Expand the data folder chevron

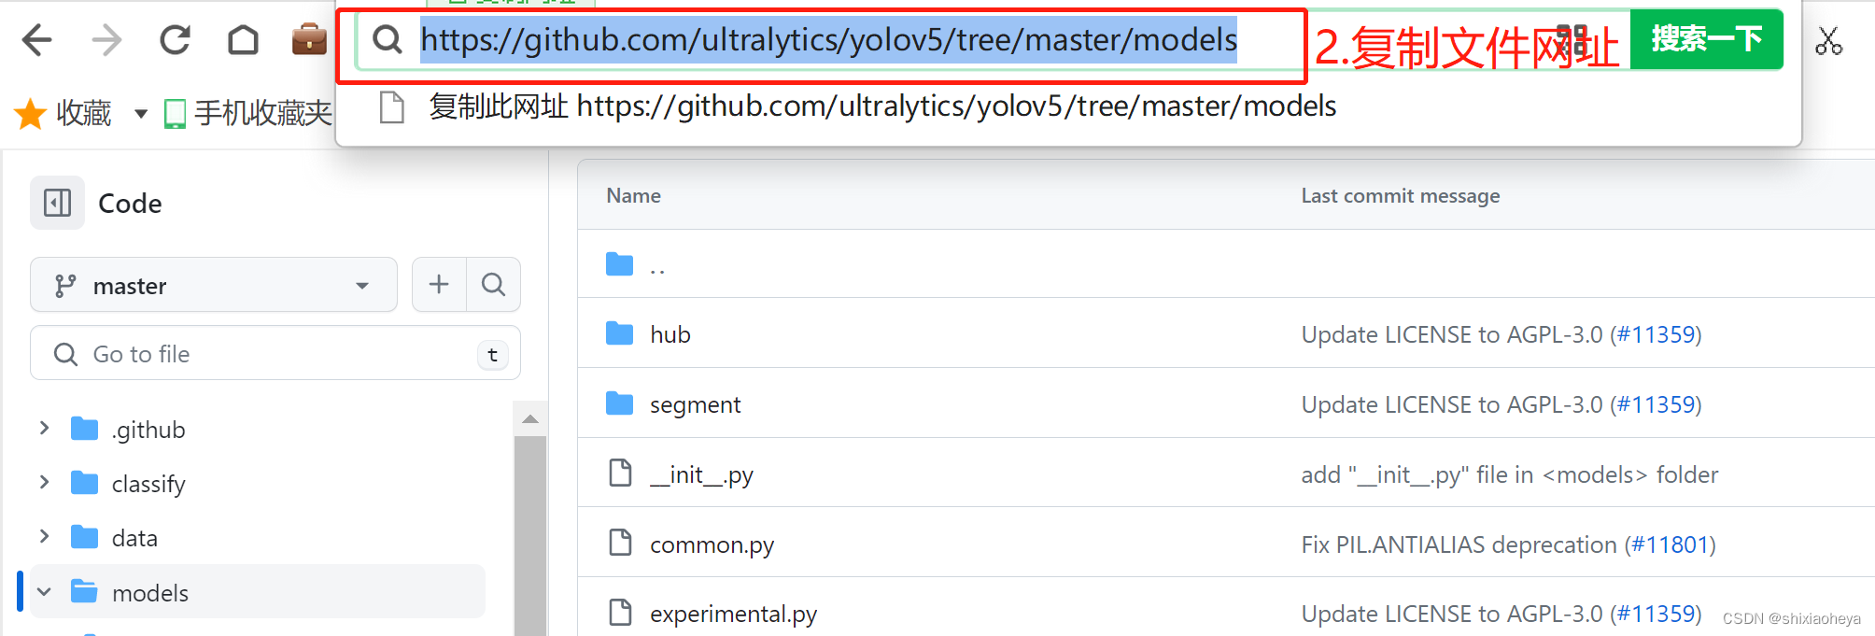(x=44, y=537)
